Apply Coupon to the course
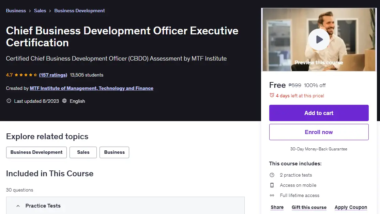The image size is (380, 214). tap(351, 207)
